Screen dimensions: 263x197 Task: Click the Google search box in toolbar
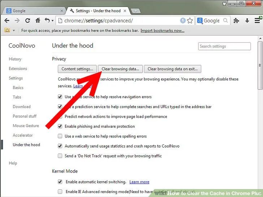[213, 21]
